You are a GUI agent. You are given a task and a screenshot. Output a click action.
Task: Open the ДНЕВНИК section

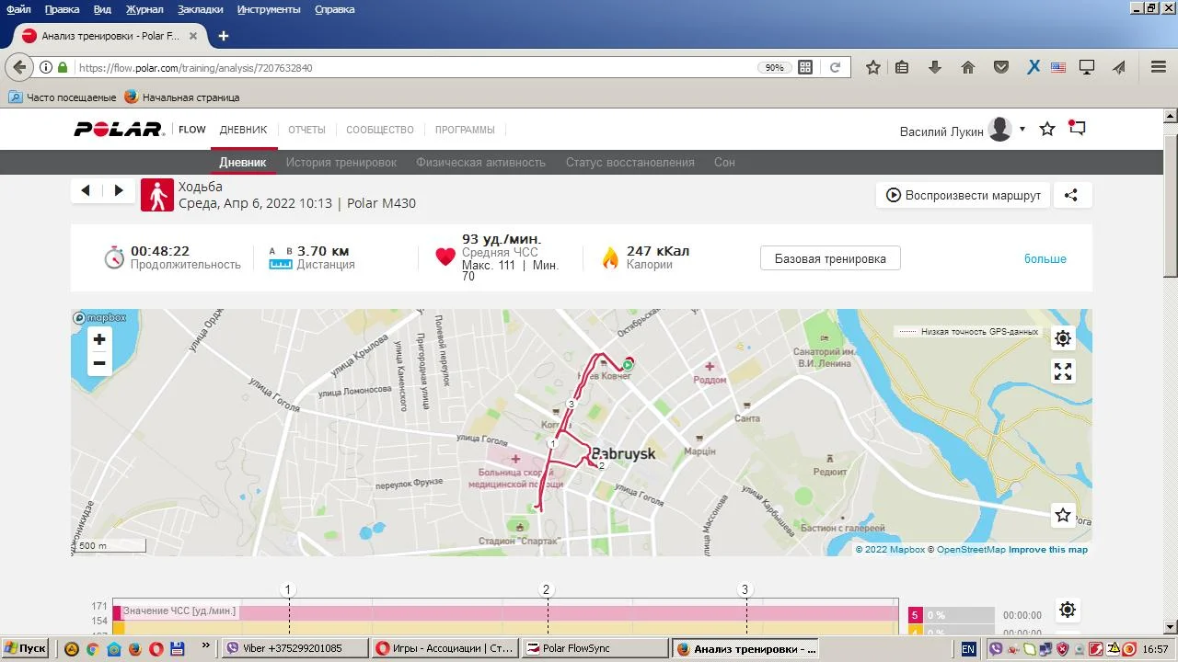(x=243, y=130)
